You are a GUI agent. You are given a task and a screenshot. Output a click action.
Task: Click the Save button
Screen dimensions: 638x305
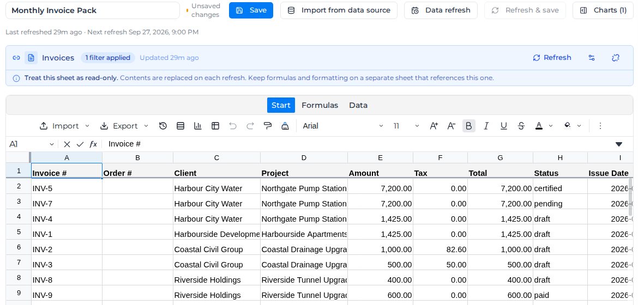[251, 10]
